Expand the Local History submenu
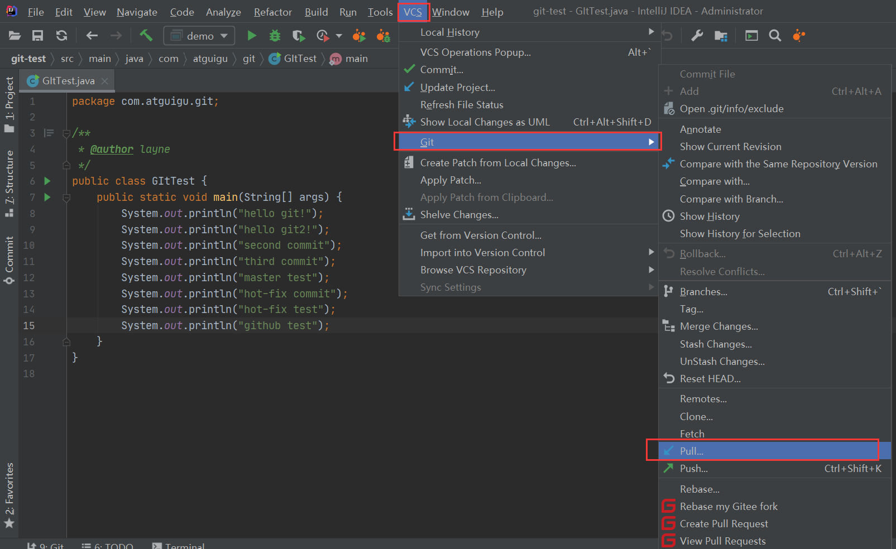Screen dimensions: 896x549 [x=528, y=32]
